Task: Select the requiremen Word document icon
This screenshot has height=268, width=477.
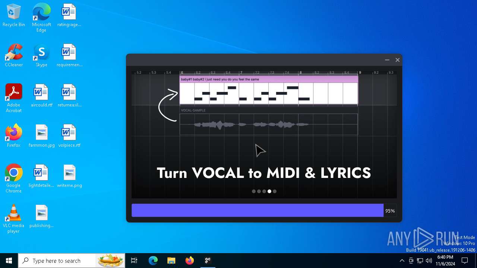Action: point(69,56)
